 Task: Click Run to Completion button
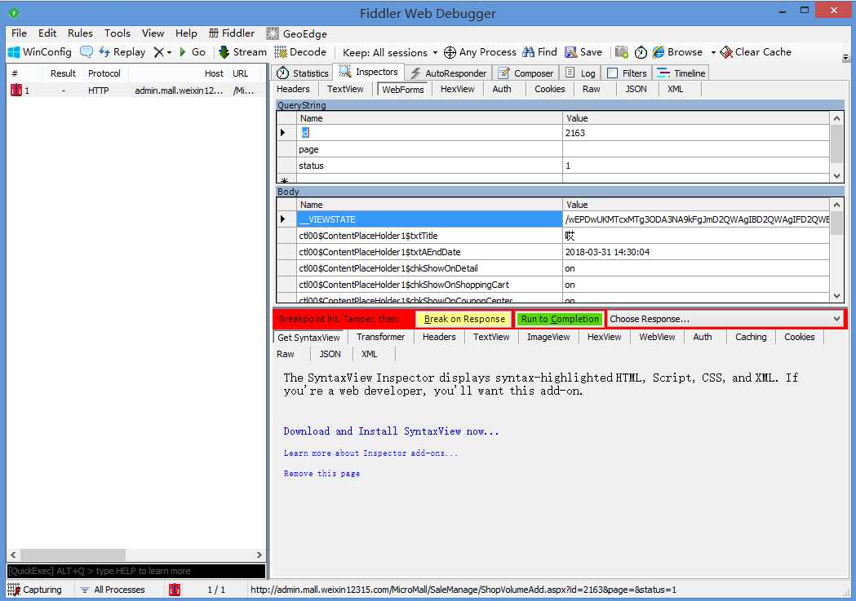tap(560, 319)
